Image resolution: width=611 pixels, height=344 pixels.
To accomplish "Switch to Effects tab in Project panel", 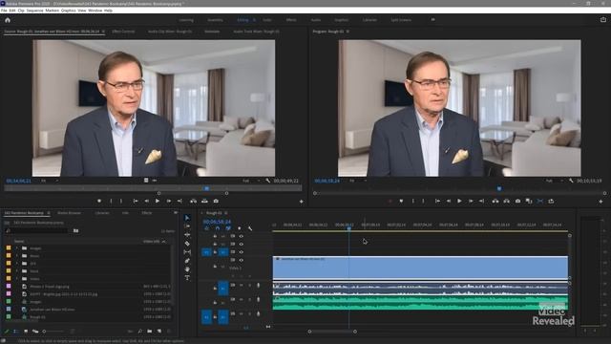I will [146, 213].
